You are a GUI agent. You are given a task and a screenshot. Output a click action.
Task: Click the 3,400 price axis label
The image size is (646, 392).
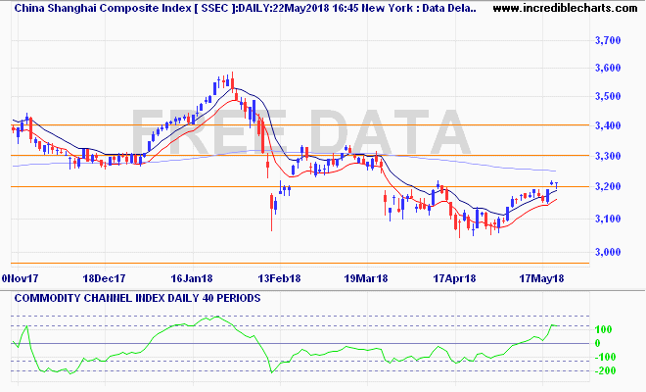click(x=608, y=125)
